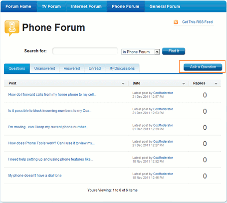Click the '18 Nov 2011 12:52 PM' date text
Screen dimensions: 227x203
coord(148,162)
